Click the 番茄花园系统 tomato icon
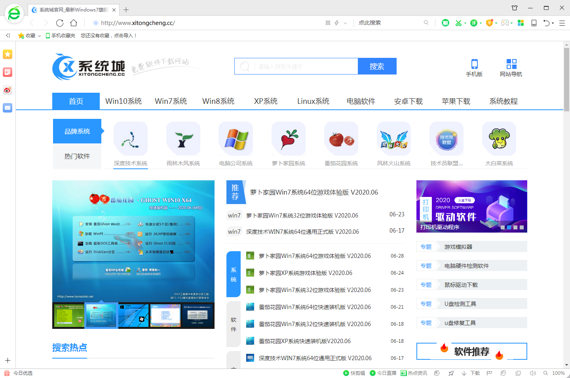The height and width of the screenshot is (378, 570). (x=341, y=139)
